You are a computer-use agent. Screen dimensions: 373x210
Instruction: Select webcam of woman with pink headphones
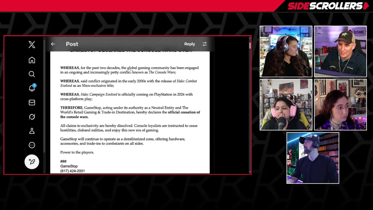(x=286, y=104)
